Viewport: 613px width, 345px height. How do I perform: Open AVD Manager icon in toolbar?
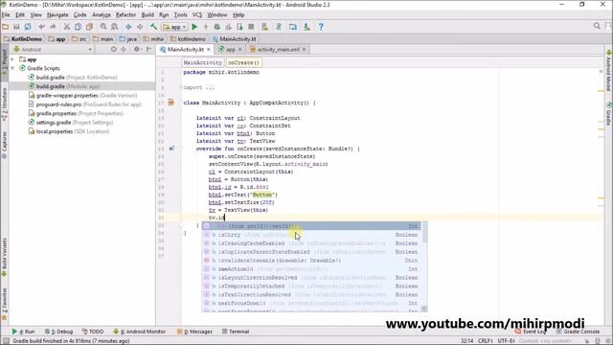(264, 27)
